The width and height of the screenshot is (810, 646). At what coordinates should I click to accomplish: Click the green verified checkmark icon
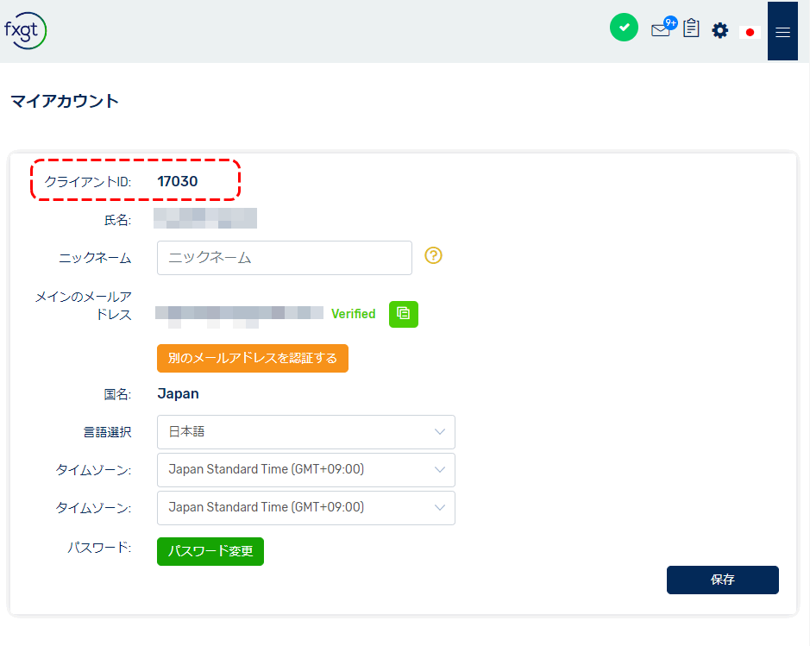pos(624,28)
